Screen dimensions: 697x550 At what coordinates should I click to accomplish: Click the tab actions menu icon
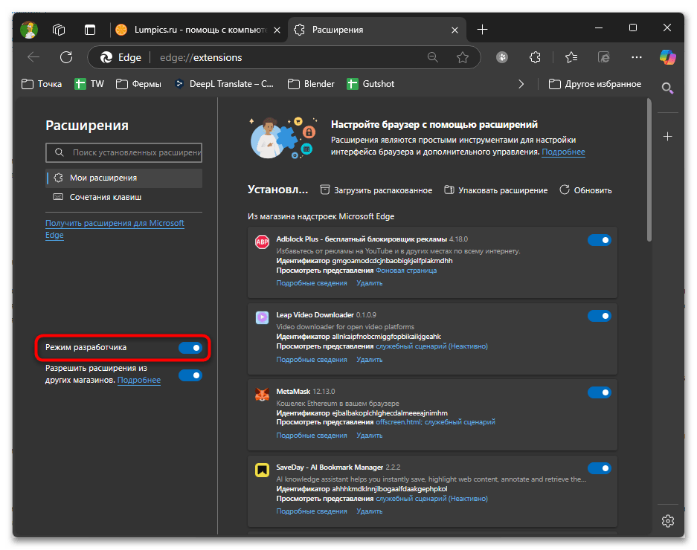90,30
